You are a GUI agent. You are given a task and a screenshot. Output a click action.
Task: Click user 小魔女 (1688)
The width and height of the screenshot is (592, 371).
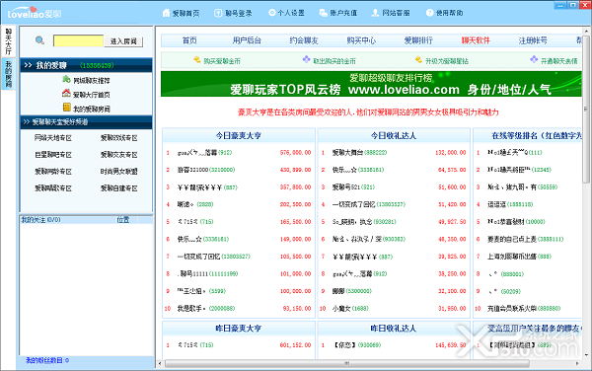[x=350, y=309]
